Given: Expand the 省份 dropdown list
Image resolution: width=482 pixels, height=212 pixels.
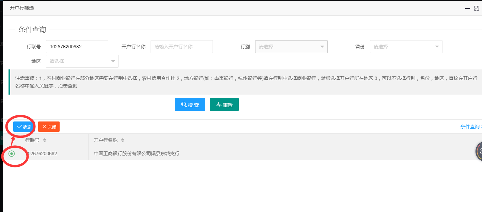Looking at the screenshot, I should [x=406, y=47].
